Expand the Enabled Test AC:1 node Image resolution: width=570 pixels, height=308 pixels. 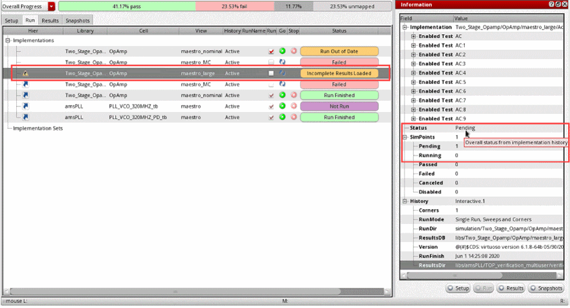tap(413, 45)
